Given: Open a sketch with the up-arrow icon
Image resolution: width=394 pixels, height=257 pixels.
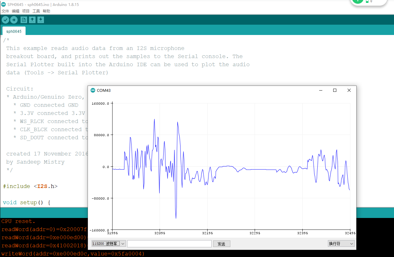Looking at the screenshot, I should [x=32, y=20].
